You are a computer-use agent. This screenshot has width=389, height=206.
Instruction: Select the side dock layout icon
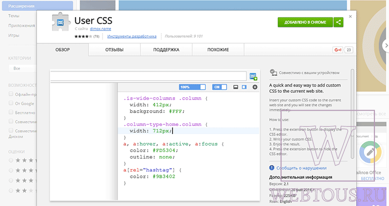click(244, 87)
